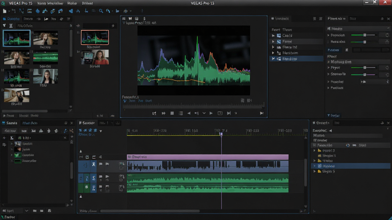Image resolution: width=392 pixels, height=220 pixels.
Task: Close the effects settings panel with its X
Action: 388,19
